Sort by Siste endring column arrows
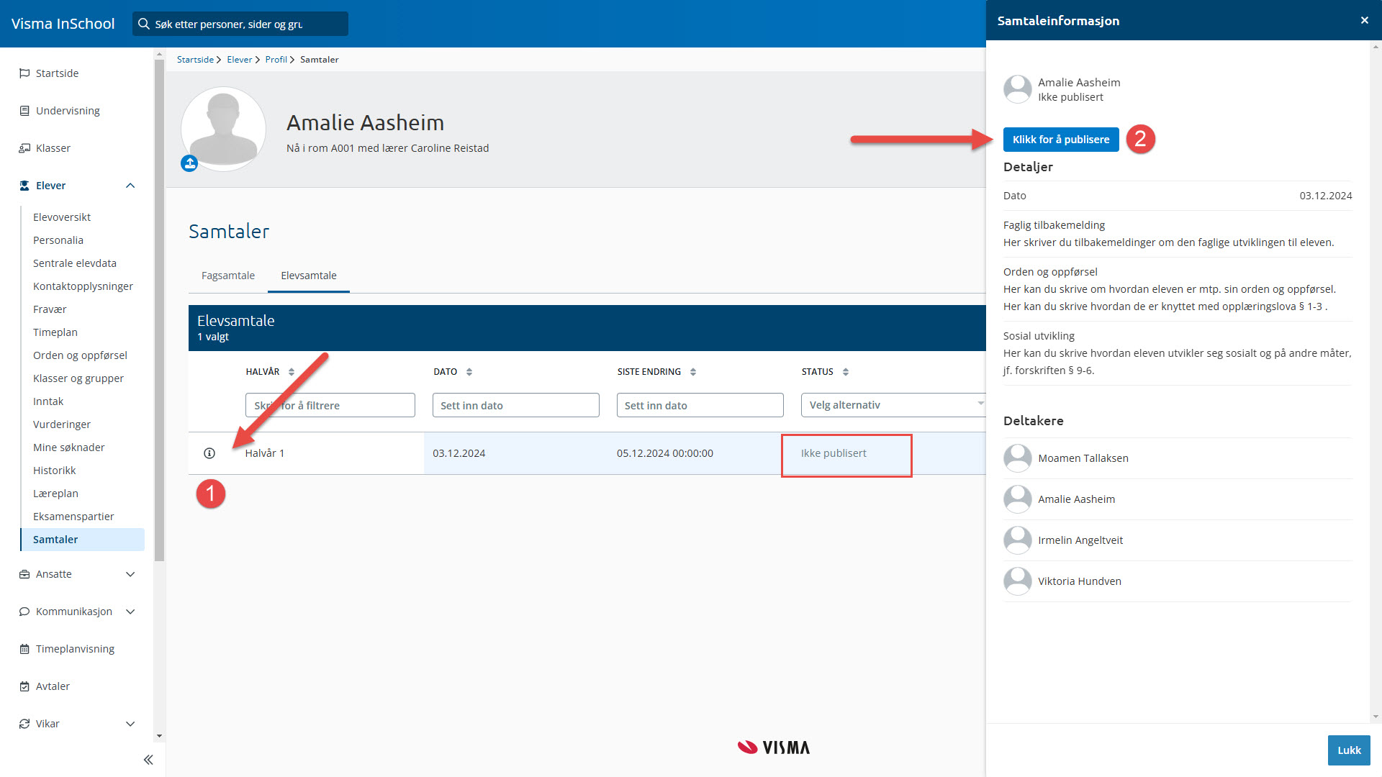 [x=693, y=372]
